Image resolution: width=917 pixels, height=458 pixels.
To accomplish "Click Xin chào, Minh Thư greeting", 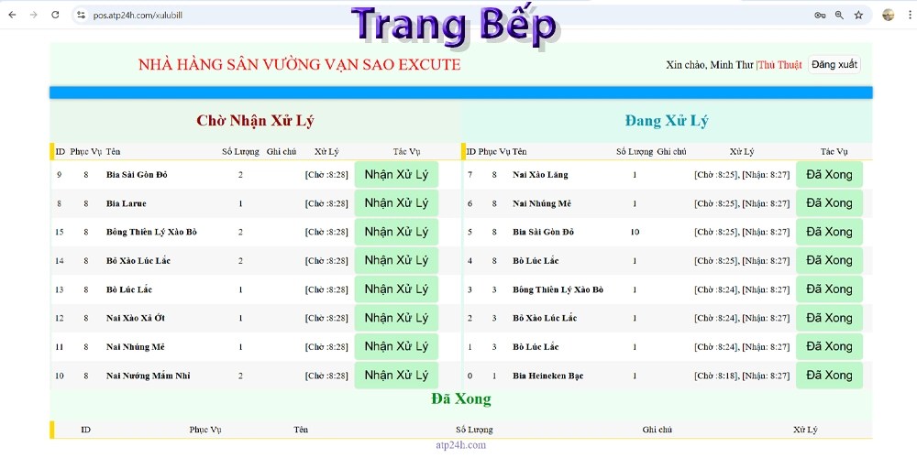I will coord(710,65).
